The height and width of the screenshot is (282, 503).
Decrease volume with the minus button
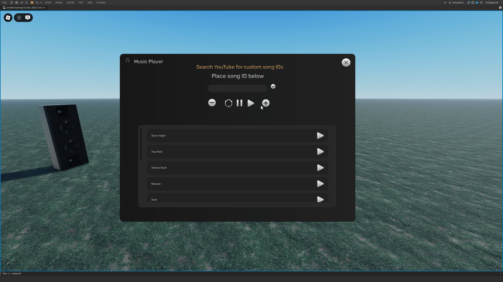pyautogui.click(x=212, y=103)
